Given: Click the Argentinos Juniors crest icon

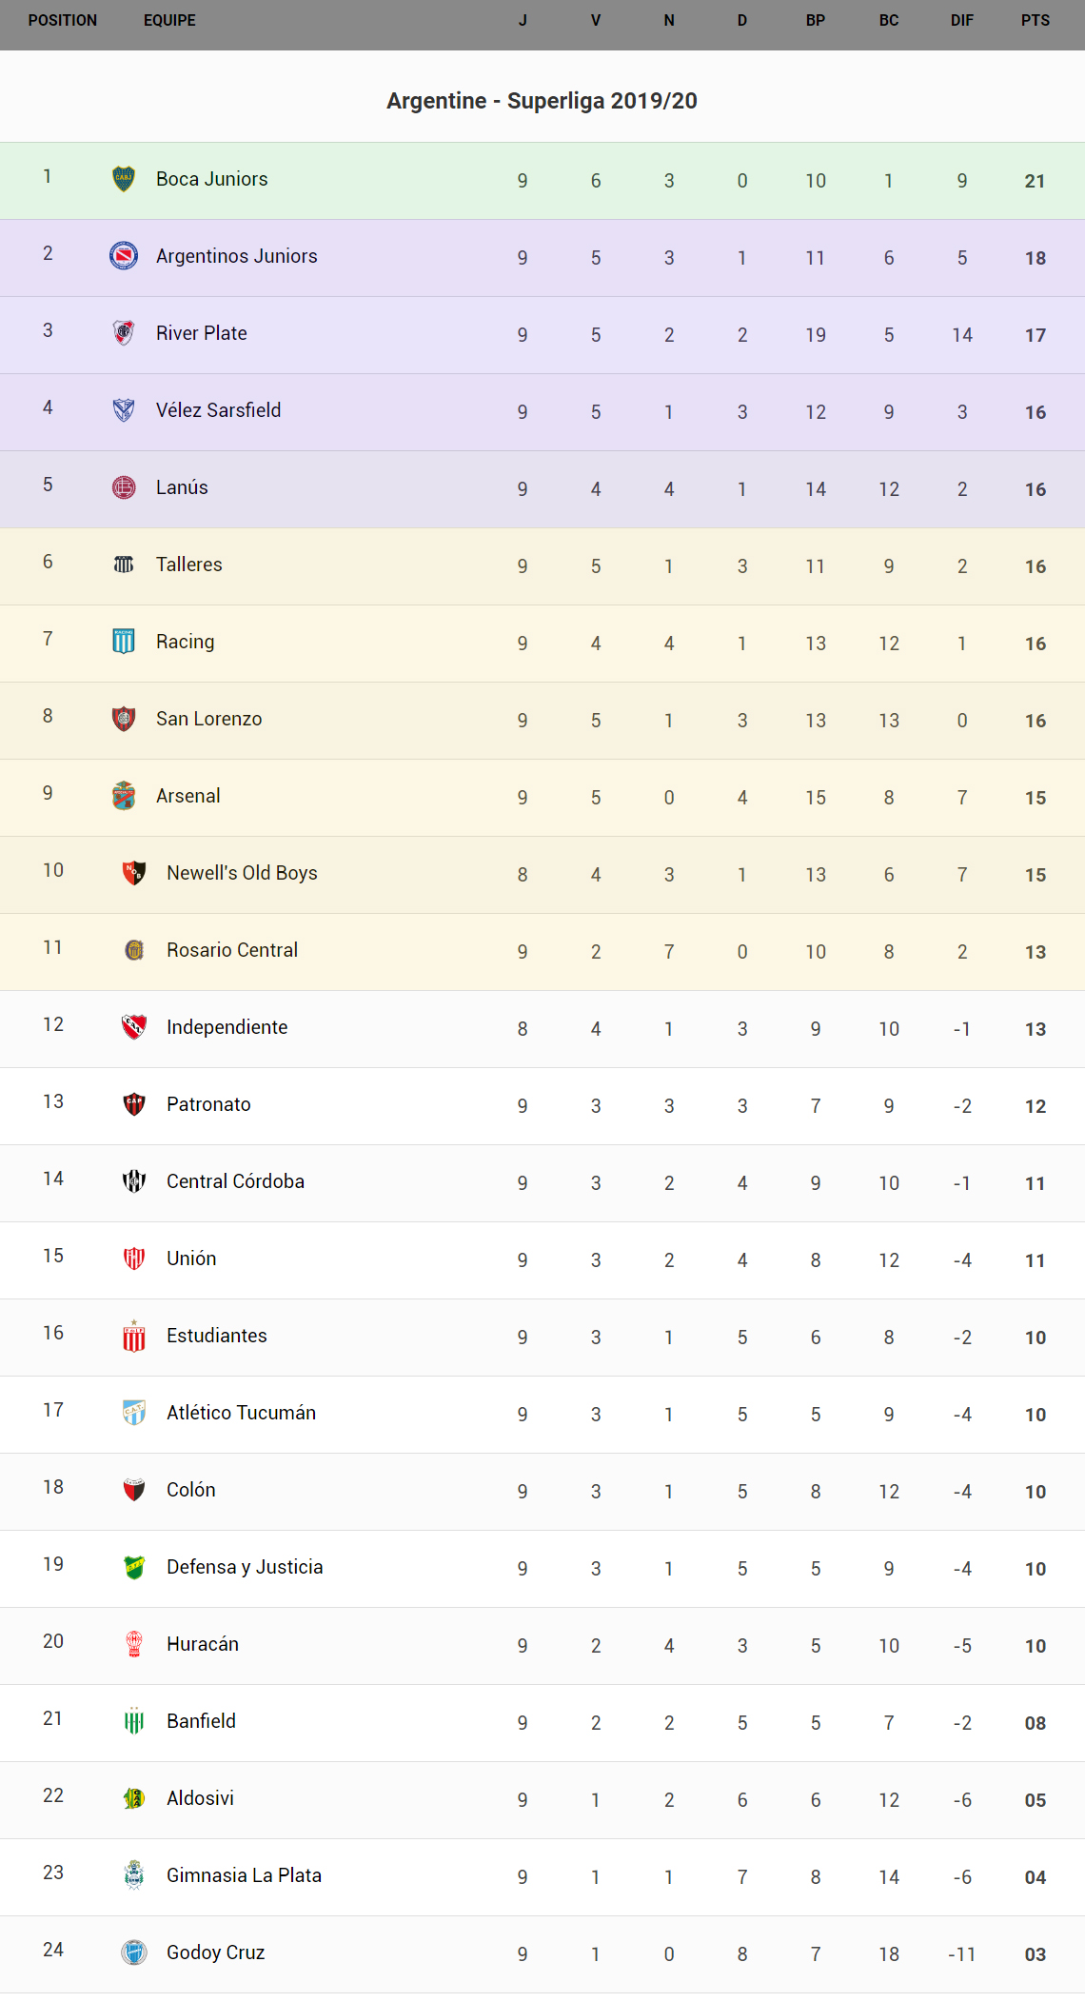Looking at the screenshot, I should 124,256.
